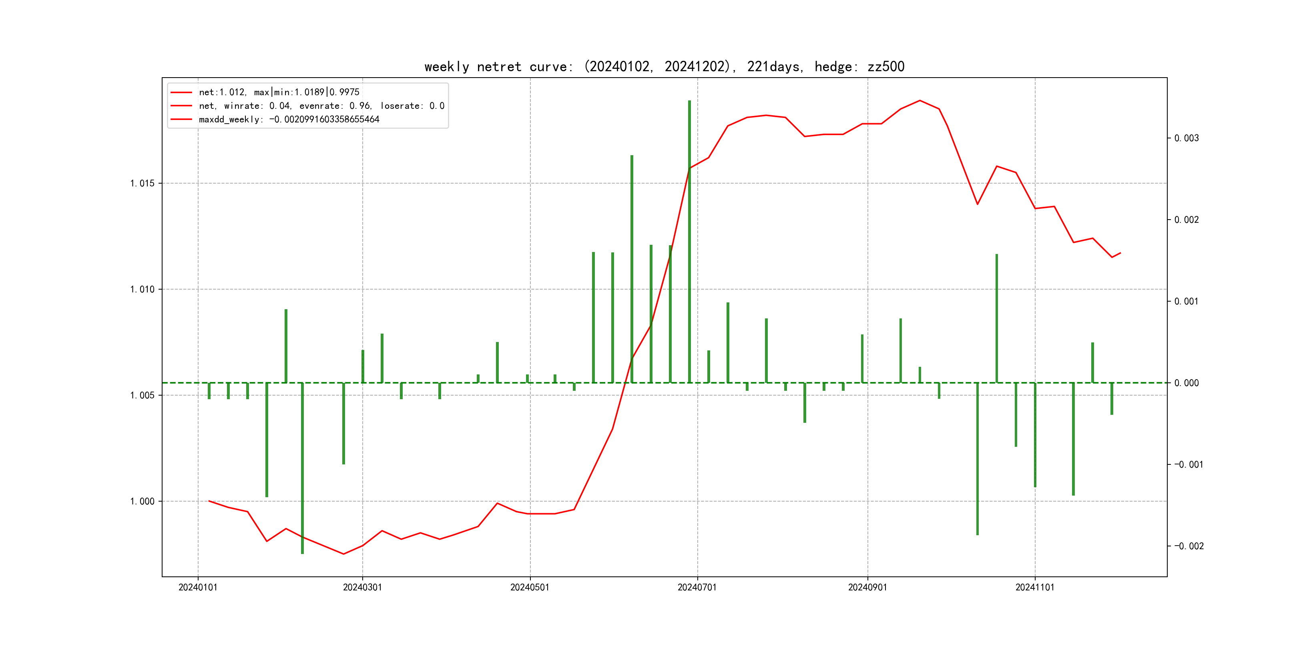Click the 0.003 right axis tick label
This screenshot has height=648, width=1297.
(x=1186, y=138)
